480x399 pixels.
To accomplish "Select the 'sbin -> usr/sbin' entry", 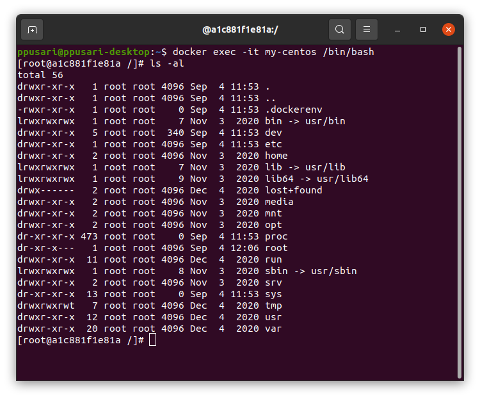I will (310, 271).
